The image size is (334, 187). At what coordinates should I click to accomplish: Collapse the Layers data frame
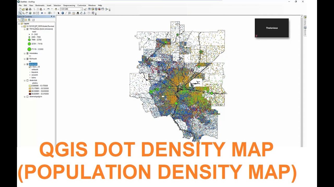(x=19, y=24)
